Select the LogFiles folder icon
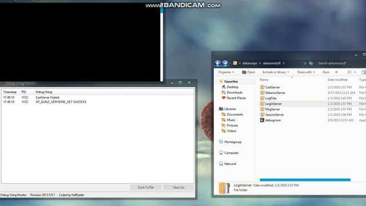The height and width of the screenshot is (206, 366). tap(262, 98)
